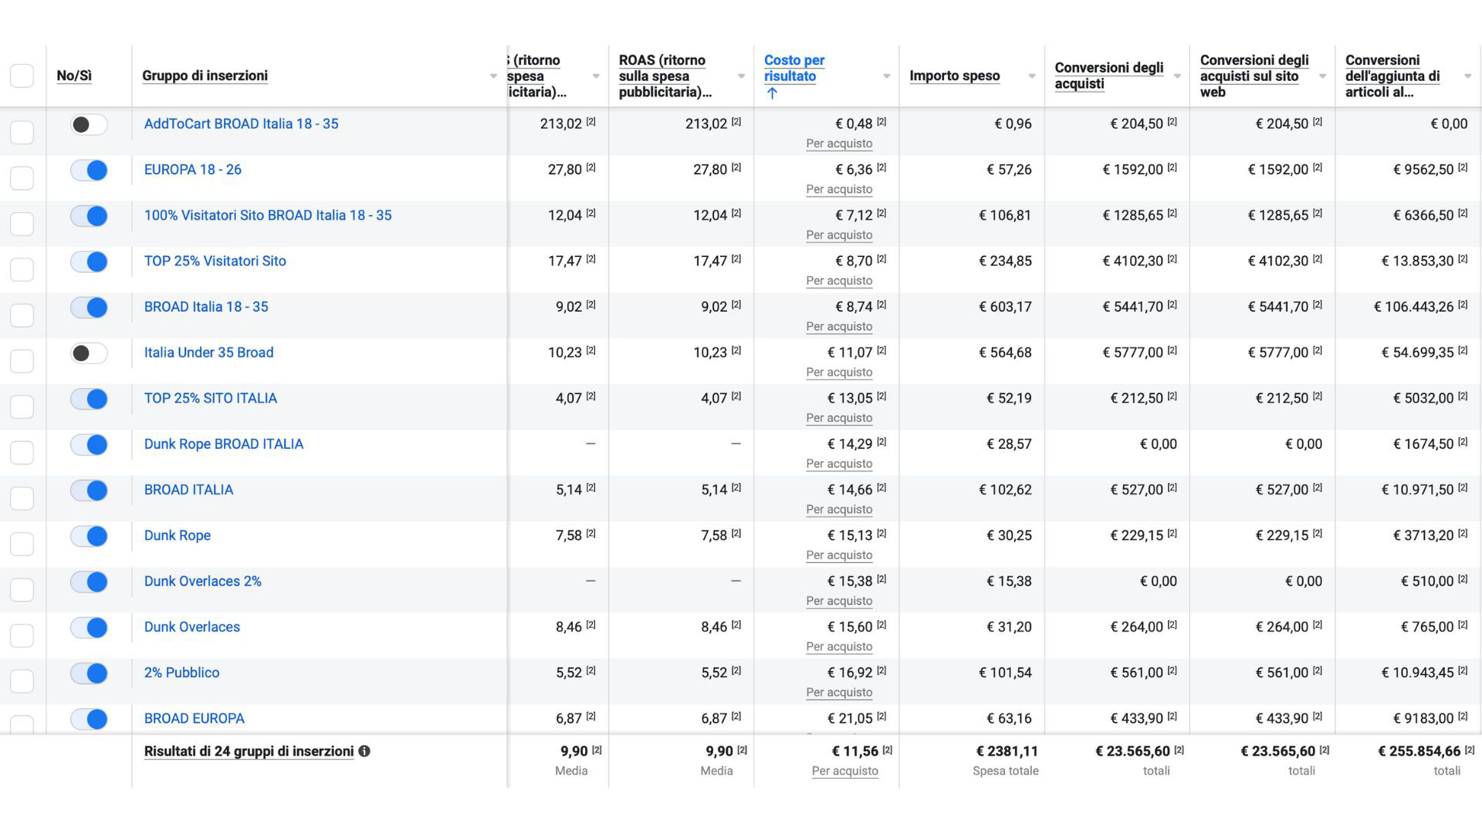
Task: Sort by the Gruppo di inserzioni header
Action: pos(205,76)
